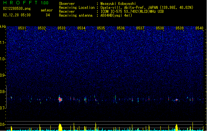Click the ICOM IC-575 receiver text
The image size is (207, 131).
pos(132,11)
